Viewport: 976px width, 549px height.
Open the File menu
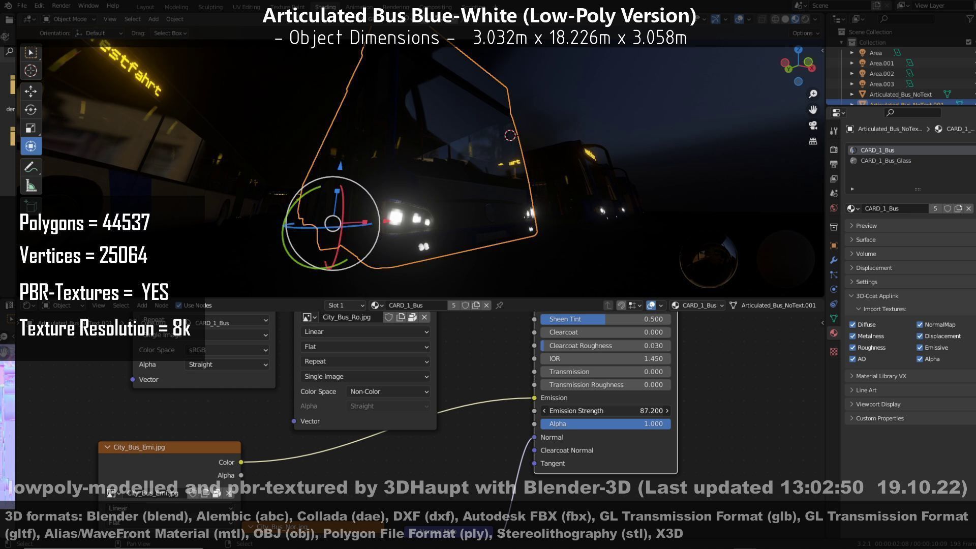point(22,6)
